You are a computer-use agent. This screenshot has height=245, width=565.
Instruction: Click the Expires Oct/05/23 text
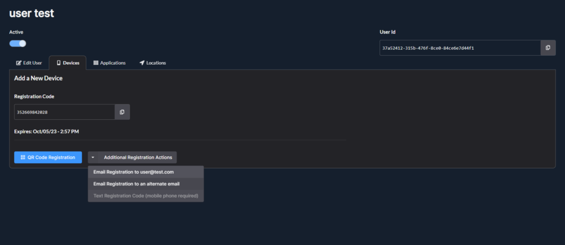coord(46,131)
